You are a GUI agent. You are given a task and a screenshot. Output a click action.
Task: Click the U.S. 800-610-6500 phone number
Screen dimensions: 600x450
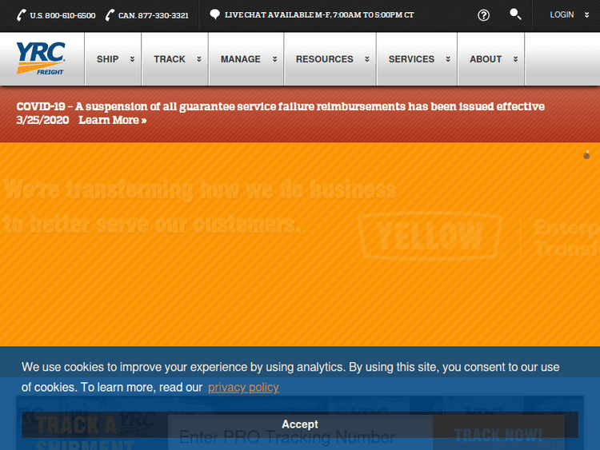62,15
